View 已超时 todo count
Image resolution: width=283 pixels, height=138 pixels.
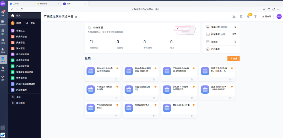(120, 44)
